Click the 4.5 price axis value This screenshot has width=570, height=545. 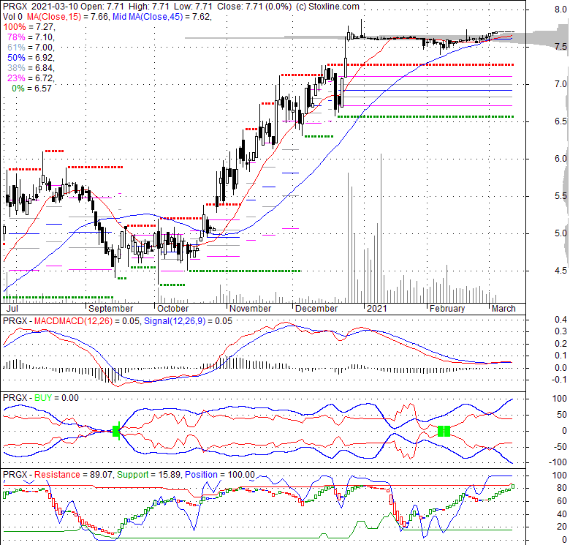(560, 271)
